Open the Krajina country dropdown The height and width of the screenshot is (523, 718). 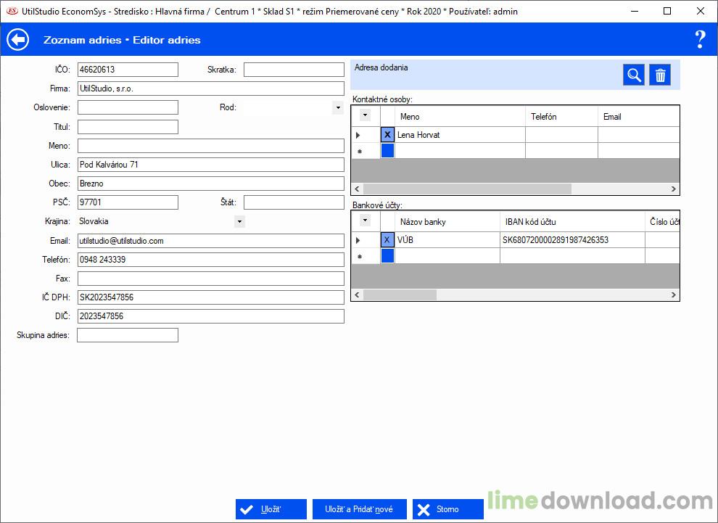coord(239,222)
